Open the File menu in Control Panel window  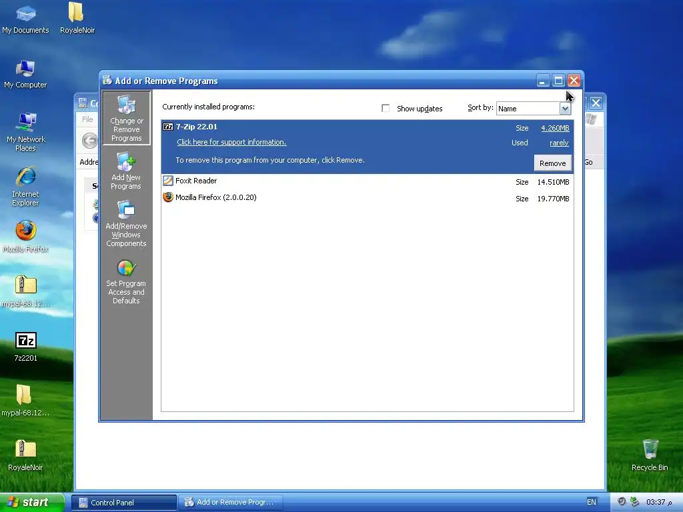pyautogui.click(x=87, y=119)
